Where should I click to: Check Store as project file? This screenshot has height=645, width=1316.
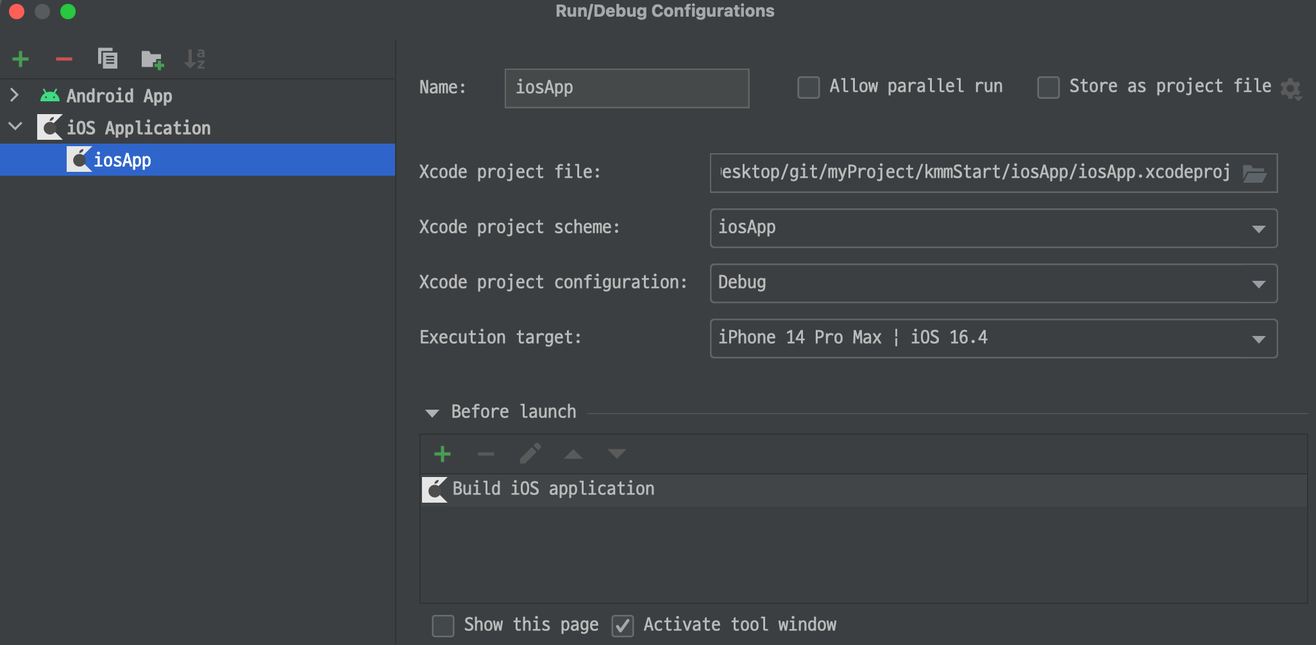coord(1049,87)
